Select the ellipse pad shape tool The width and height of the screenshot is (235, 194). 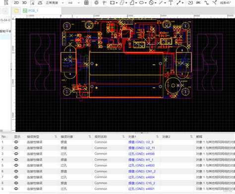[141, 2]
